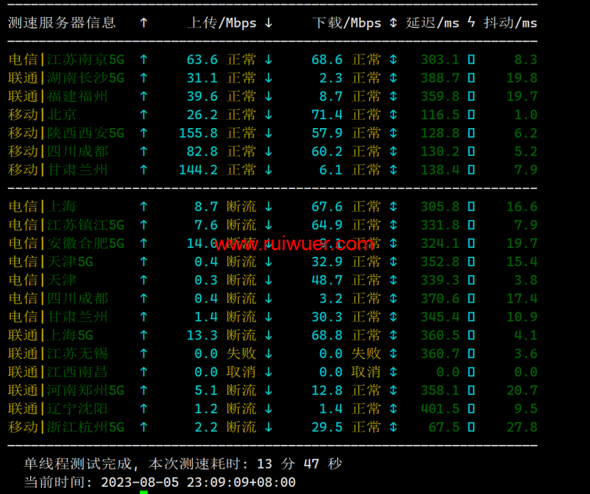Click the 取消 download status for 江西南昌
This screenshot has width=590, height=494.
pos(366,372)
